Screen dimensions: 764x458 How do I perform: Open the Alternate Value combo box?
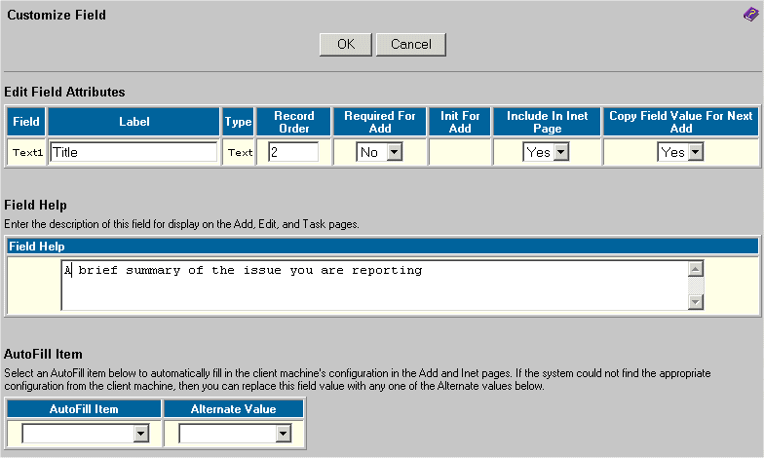pyautogui.click(x=235, y=434)
